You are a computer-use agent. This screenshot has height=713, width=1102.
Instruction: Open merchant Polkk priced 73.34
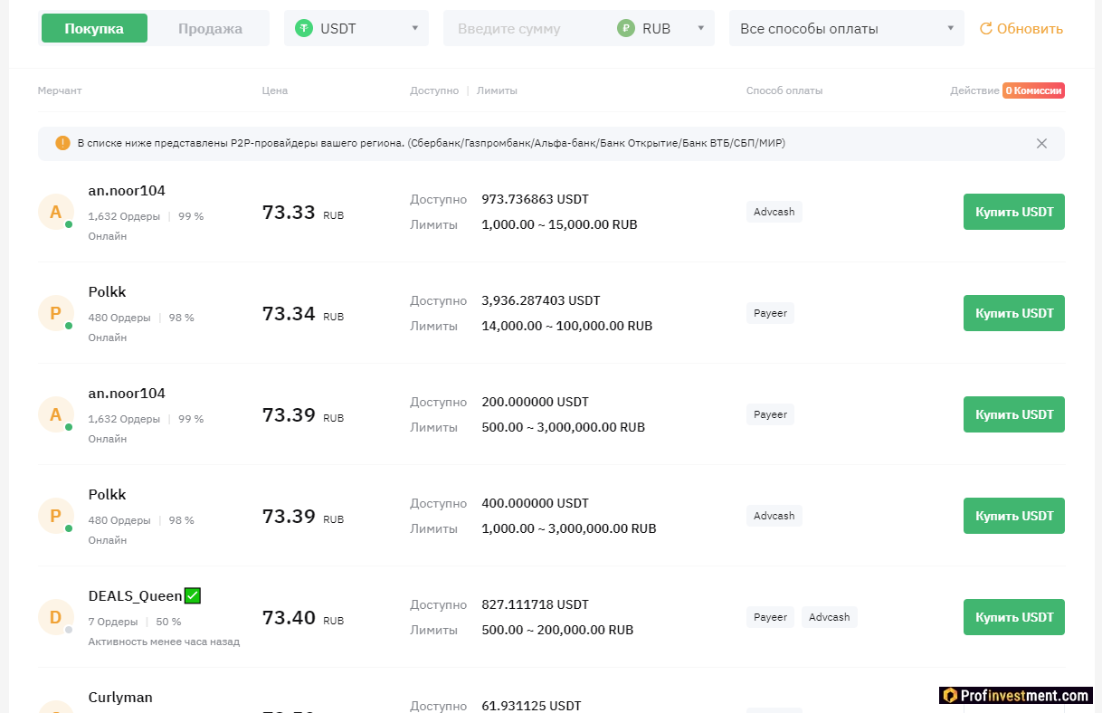(x=107, y=292)
